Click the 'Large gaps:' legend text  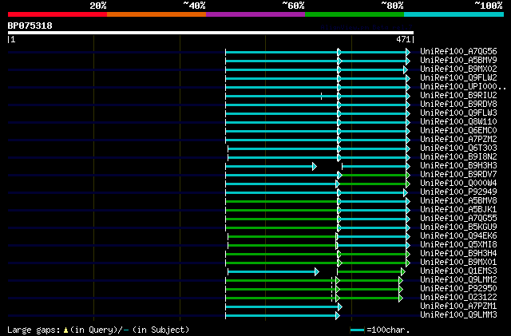[x=34, y=330]
